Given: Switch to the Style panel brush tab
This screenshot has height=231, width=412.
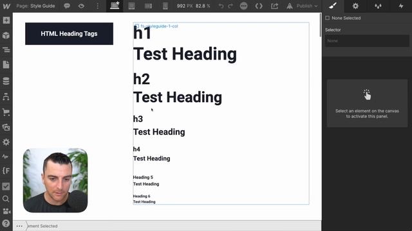Looking at the screenshot, I should (333, 6).
